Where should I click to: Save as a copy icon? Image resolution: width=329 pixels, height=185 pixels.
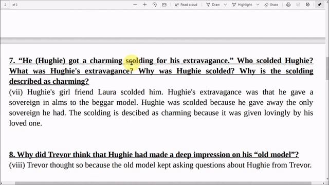pyautogui.click(x=308, y=5)
